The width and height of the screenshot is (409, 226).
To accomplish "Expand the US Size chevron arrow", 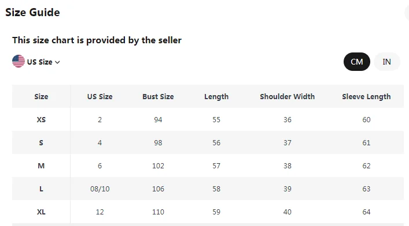I will [x=58, y=62].
